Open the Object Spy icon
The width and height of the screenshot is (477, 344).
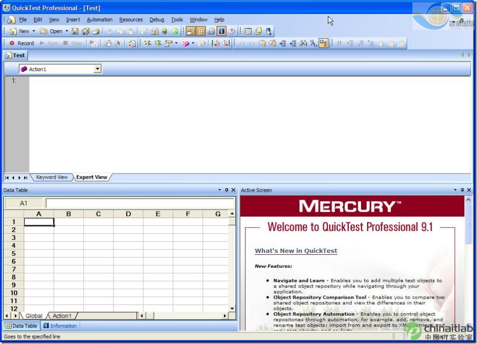(268, 31)
